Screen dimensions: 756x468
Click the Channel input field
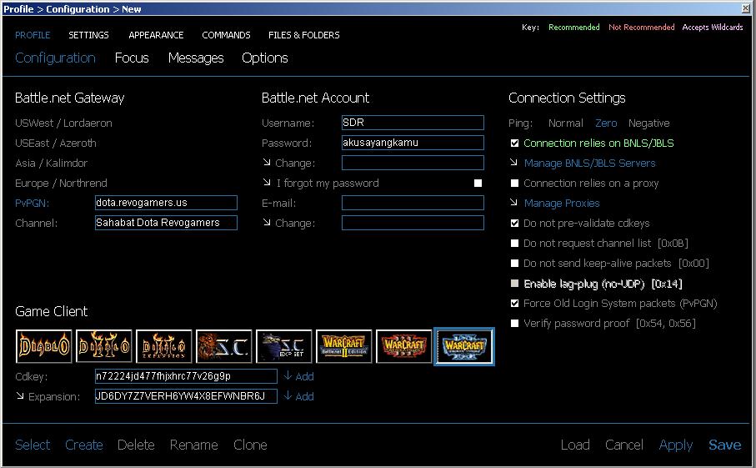point(166,223)
